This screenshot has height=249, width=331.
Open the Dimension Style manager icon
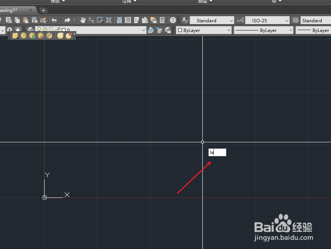click(240, 20)
